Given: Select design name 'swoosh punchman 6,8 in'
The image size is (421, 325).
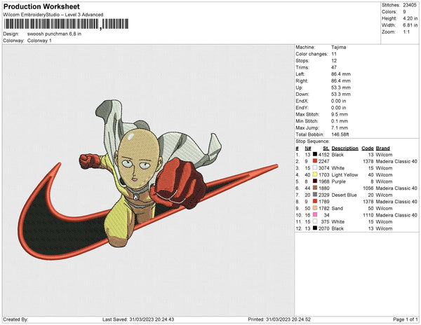Looking at the screenshot, I should (54, 34).
